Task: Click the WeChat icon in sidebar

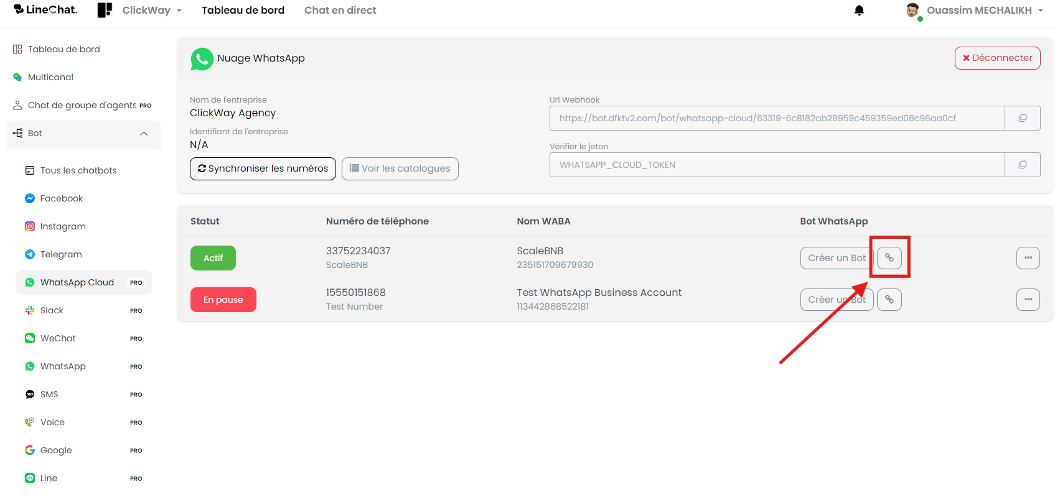Action: click(x=30, y=338)
